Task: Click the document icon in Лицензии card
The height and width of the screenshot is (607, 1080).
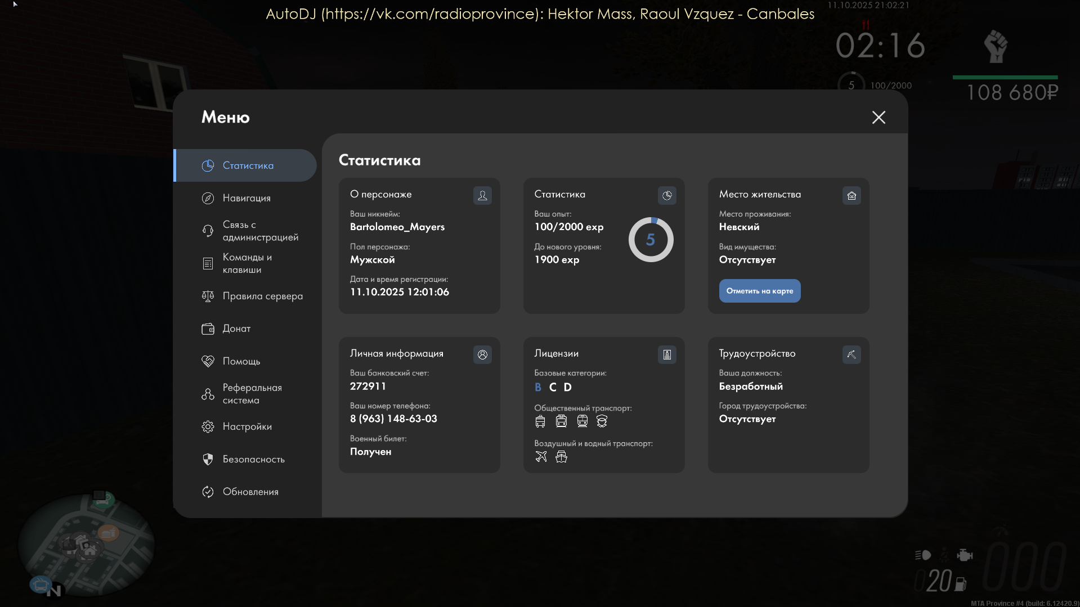Action: [x=667, y=354]
